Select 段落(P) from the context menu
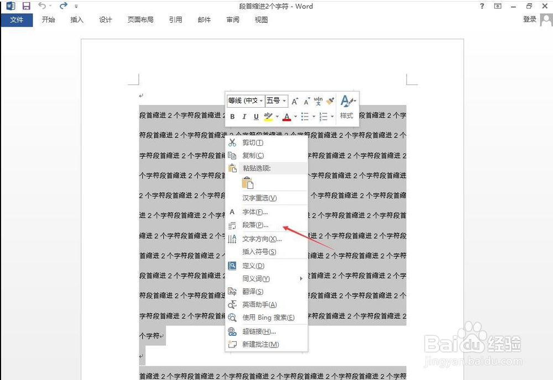553x380 pixels. [255, 224]
